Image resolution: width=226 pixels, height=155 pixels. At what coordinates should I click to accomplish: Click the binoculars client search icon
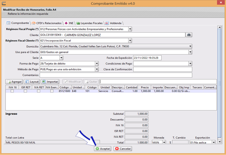[x=189, y=35]
